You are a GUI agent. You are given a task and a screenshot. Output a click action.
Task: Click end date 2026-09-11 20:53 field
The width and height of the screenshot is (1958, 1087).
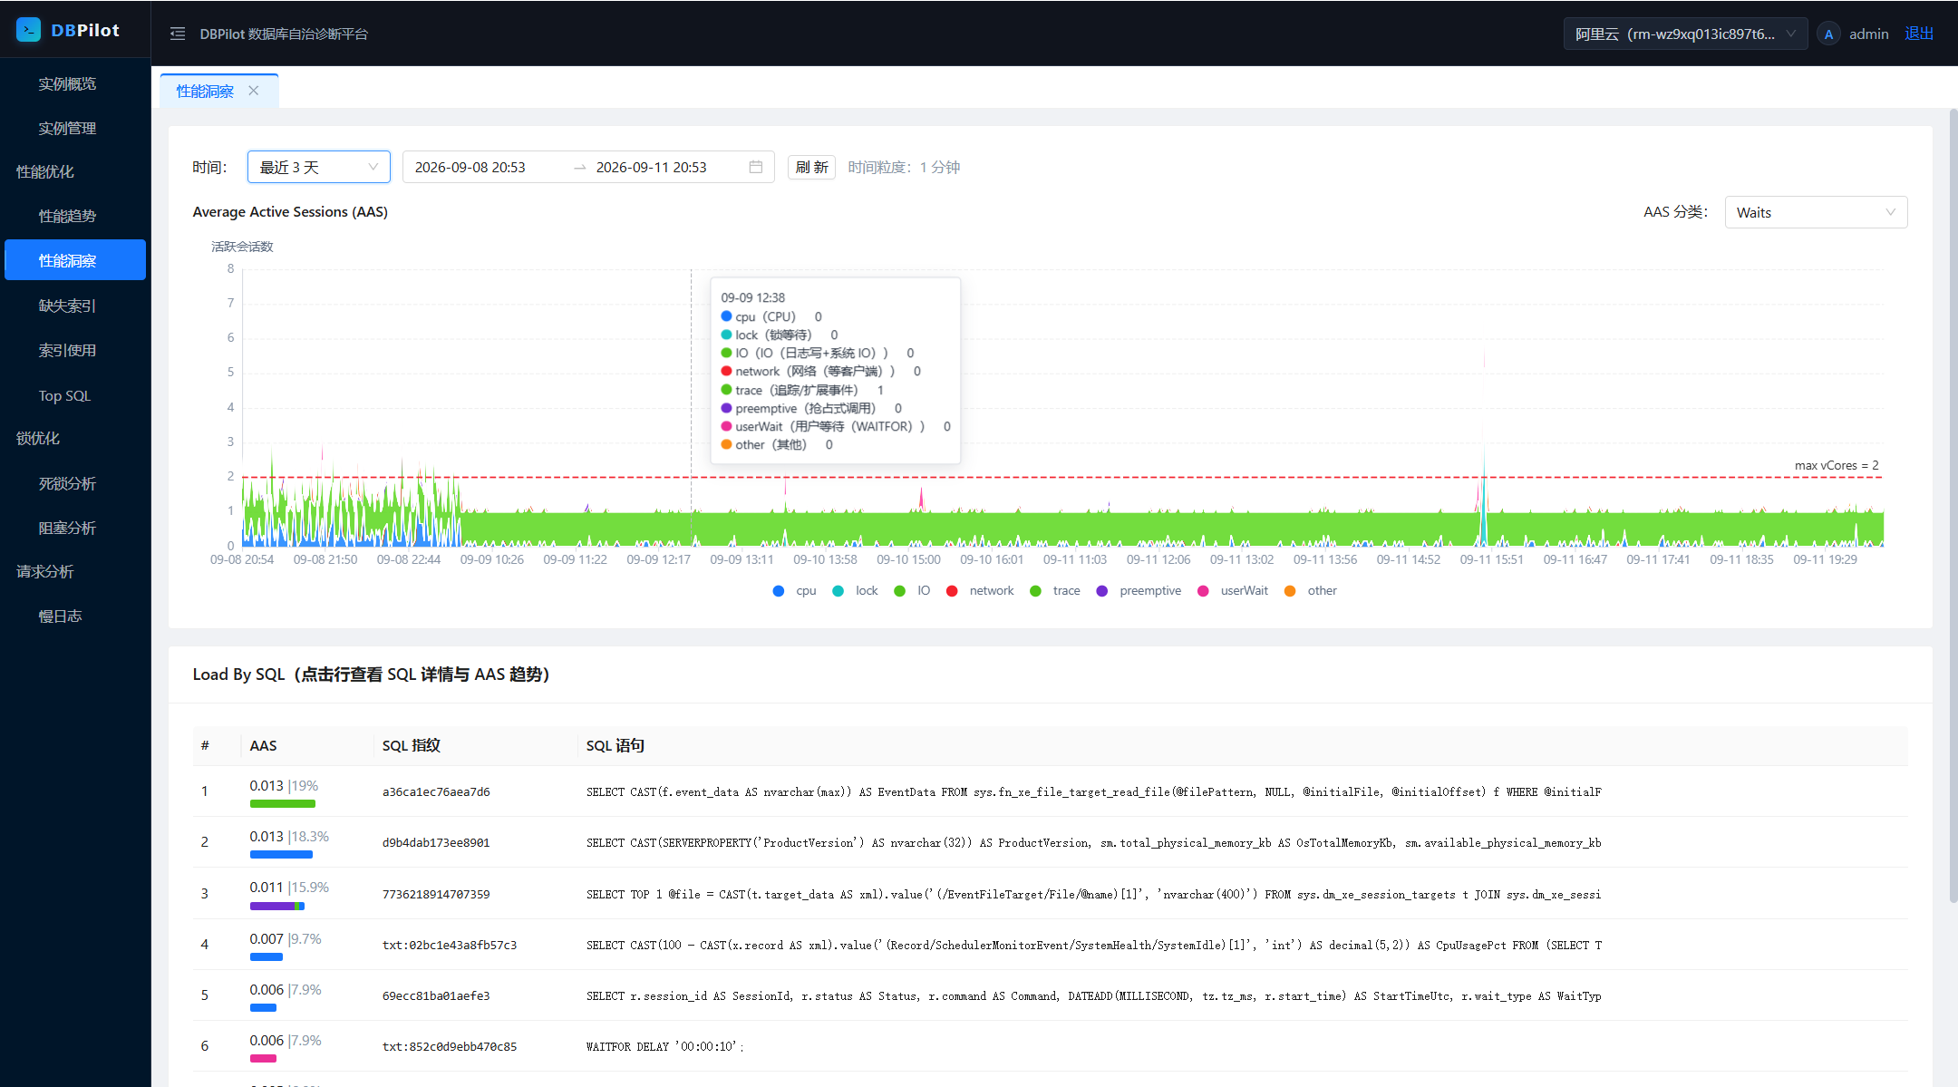pos(651,167)
